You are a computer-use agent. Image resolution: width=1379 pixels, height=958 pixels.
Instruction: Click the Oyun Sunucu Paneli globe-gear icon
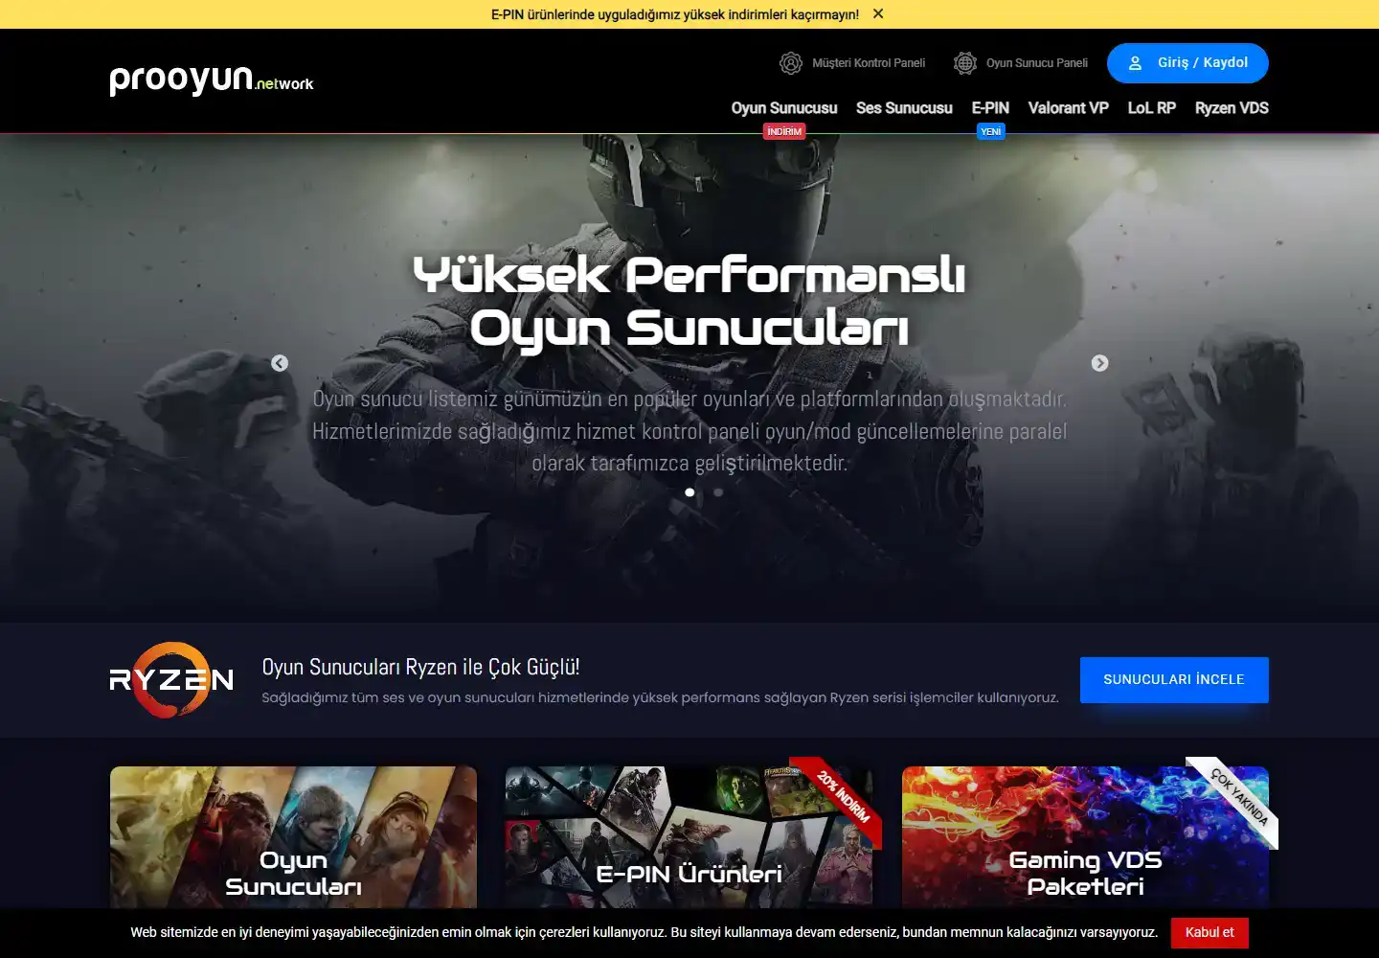(x=965, y=63)
